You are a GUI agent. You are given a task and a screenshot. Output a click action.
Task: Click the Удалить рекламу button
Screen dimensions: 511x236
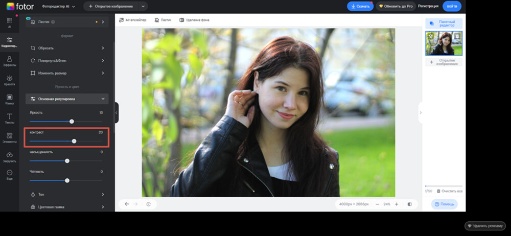point(485,226)
